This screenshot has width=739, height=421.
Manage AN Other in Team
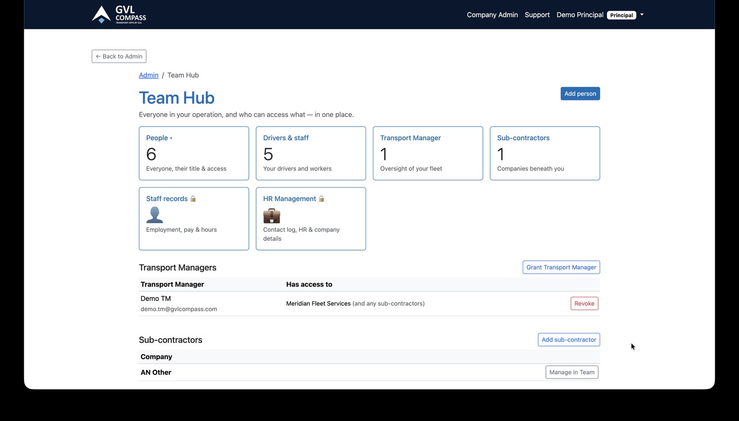coord(572,372)
